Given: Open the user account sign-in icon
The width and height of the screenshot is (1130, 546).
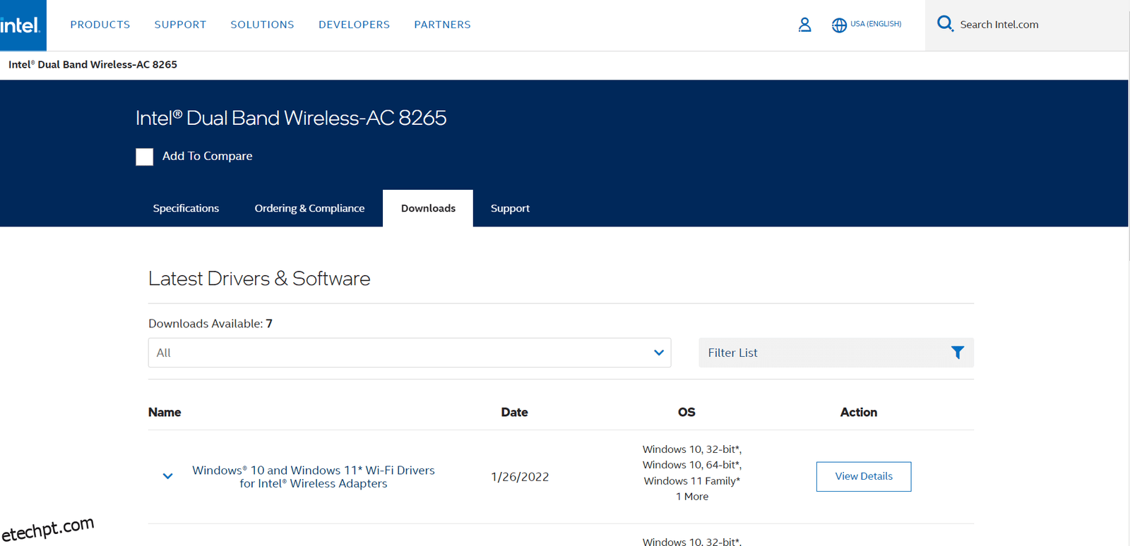Looking at the screenshot, I should point(804,25).
